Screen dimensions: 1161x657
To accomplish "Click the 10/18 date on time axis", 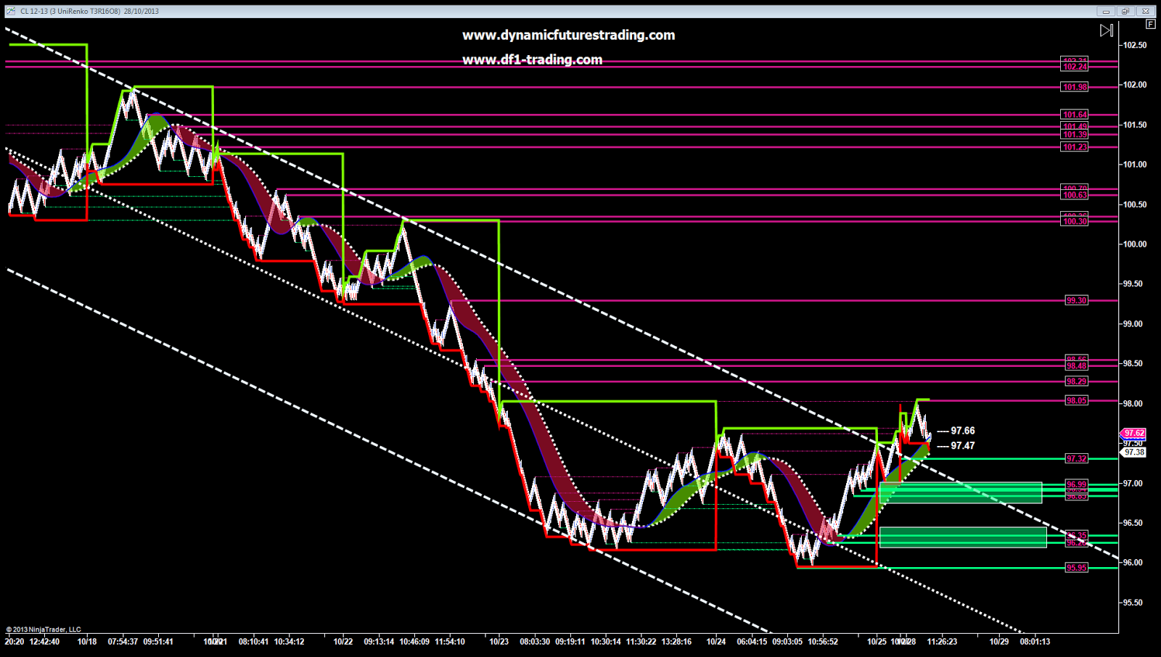I will click(x=87, y=642).
